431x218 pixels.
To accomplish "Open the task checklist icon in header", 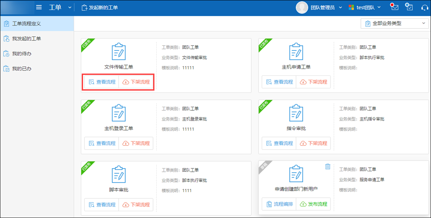I will pyautogui.click(x=409, y=7).
